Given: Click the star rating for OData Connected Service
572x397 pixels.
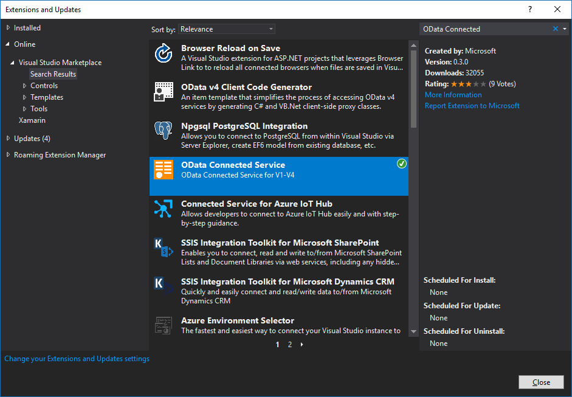Looking at the screenshot, I should (x=469, y=85).
